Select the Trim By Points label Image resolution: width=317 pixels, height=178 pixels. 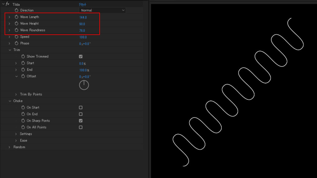coord(31,94)
